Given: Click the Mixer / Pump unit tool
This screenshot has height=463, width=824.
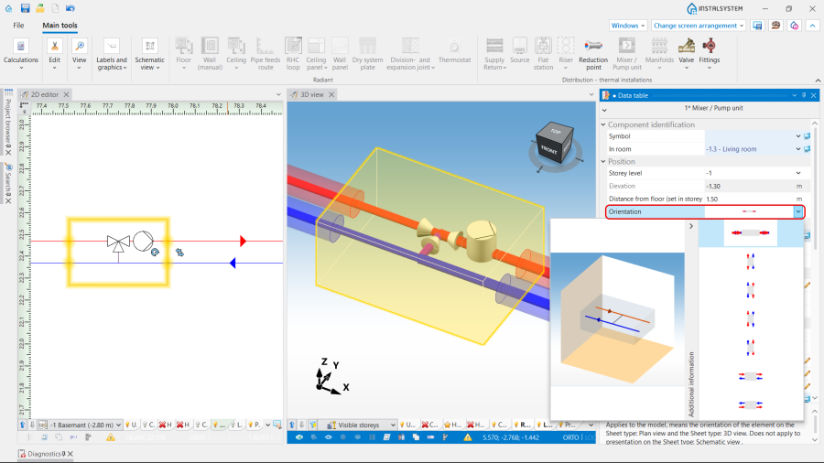Looking at the screenshot, I should click(627, 54).
